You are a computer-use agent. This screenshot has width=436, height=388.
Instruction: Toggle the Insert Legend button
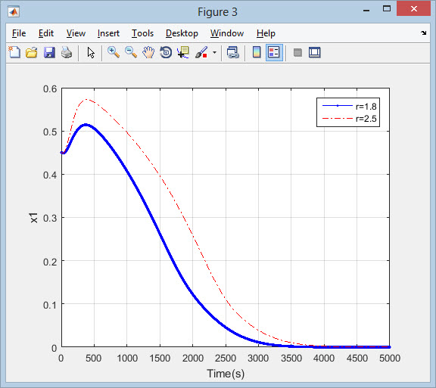tap(274, 52)
